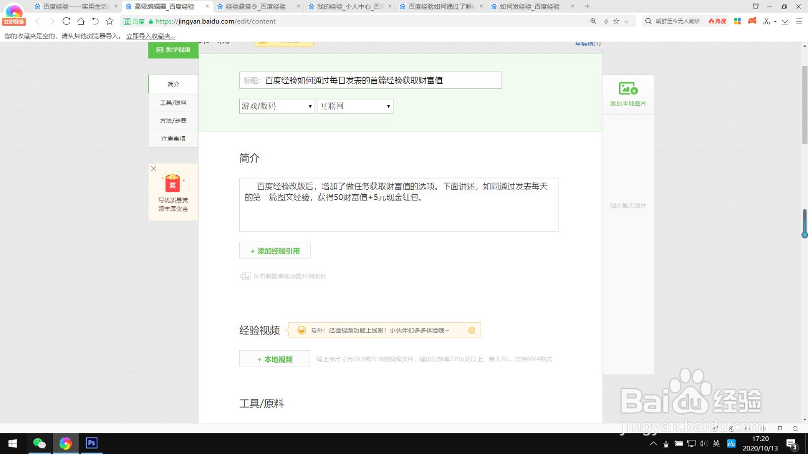This screenshot has height=454, width=808.
Task: Click the undo/restore closed tab icon
Action: click(95, 21)
